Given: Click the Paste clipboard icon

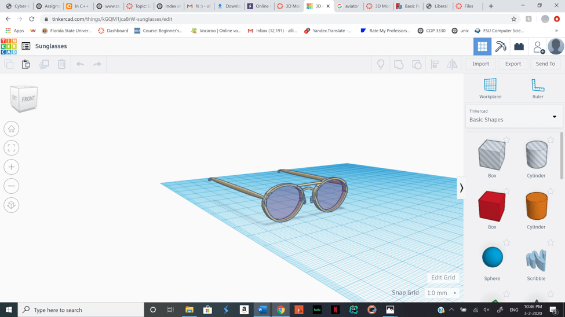Looking at the screenshot, I should pyautogui.click(x=26, y=64).
